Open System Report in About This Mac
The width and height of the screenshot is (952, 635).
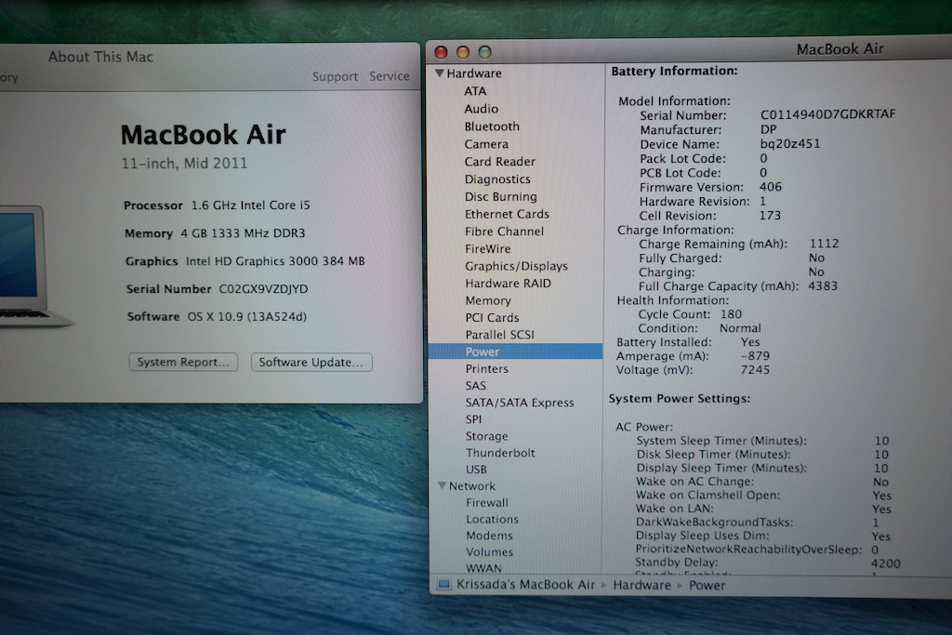183,362
